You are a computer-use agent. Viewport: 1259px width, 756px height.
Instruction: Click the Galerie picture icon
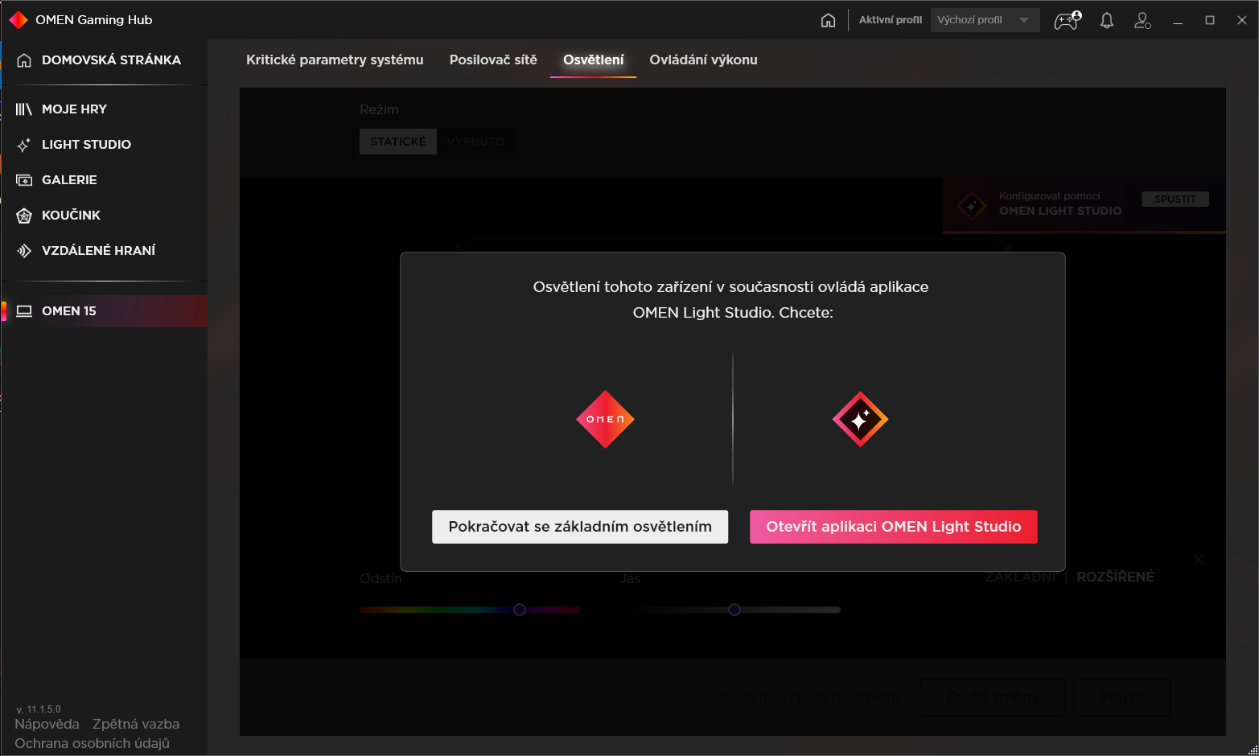tap(24, 180)
